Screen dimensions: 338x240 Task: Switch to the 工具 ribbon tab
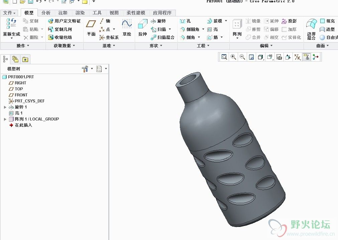pyautogui.click(x=97, y=13)
